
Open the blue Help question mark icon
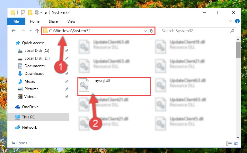click(237, 21)
